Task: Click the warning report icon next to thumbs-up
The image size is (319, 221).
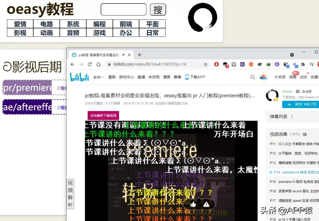Action: (x=206, y=204)
